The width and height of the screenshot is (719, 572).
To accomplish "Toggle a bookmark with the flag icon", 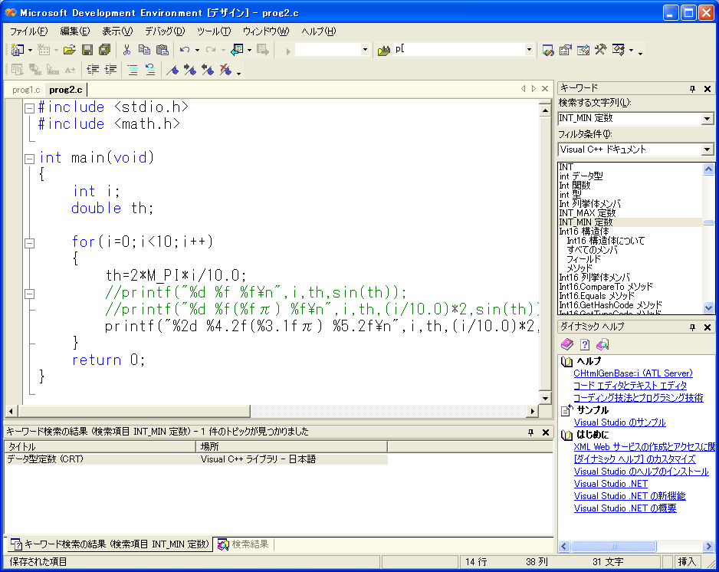I will 172,70.
